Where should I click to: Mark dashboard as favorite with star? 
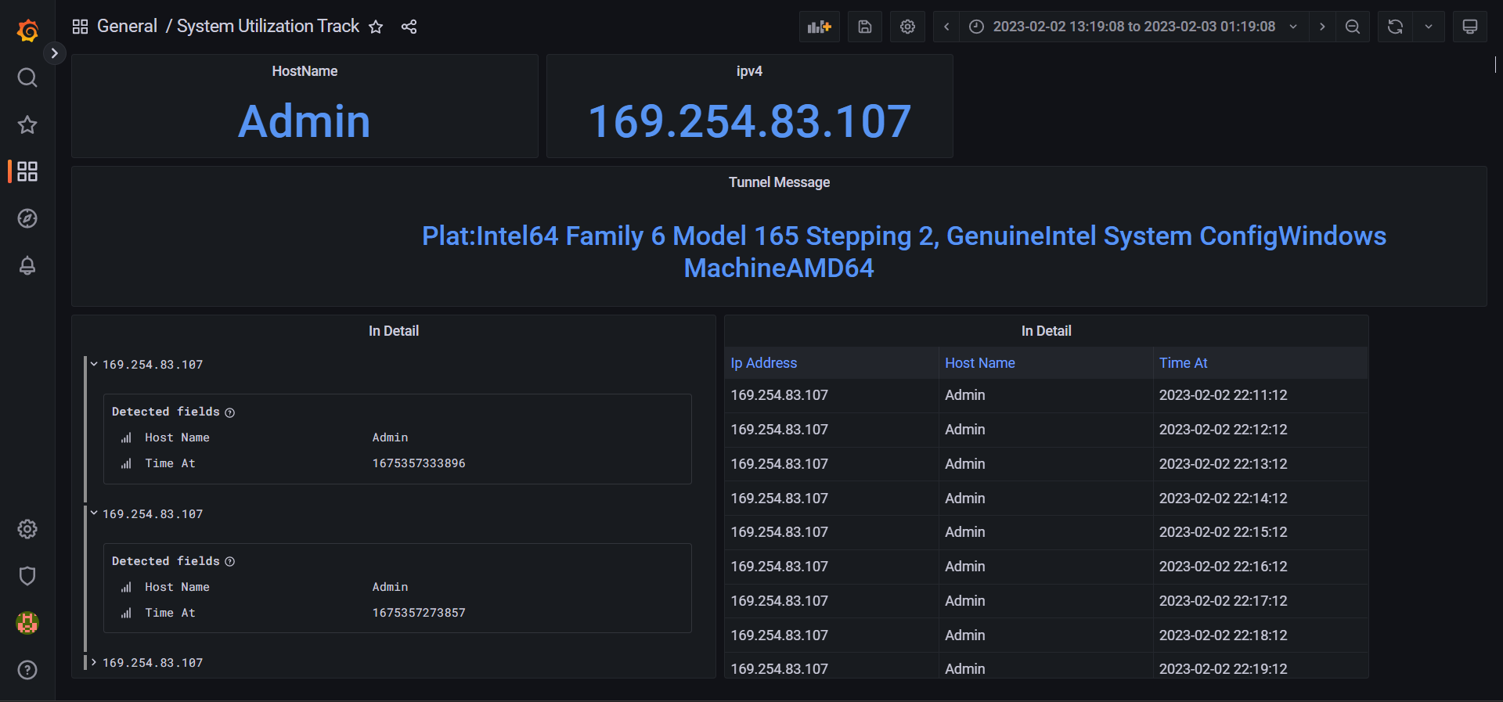pos(376,27)
